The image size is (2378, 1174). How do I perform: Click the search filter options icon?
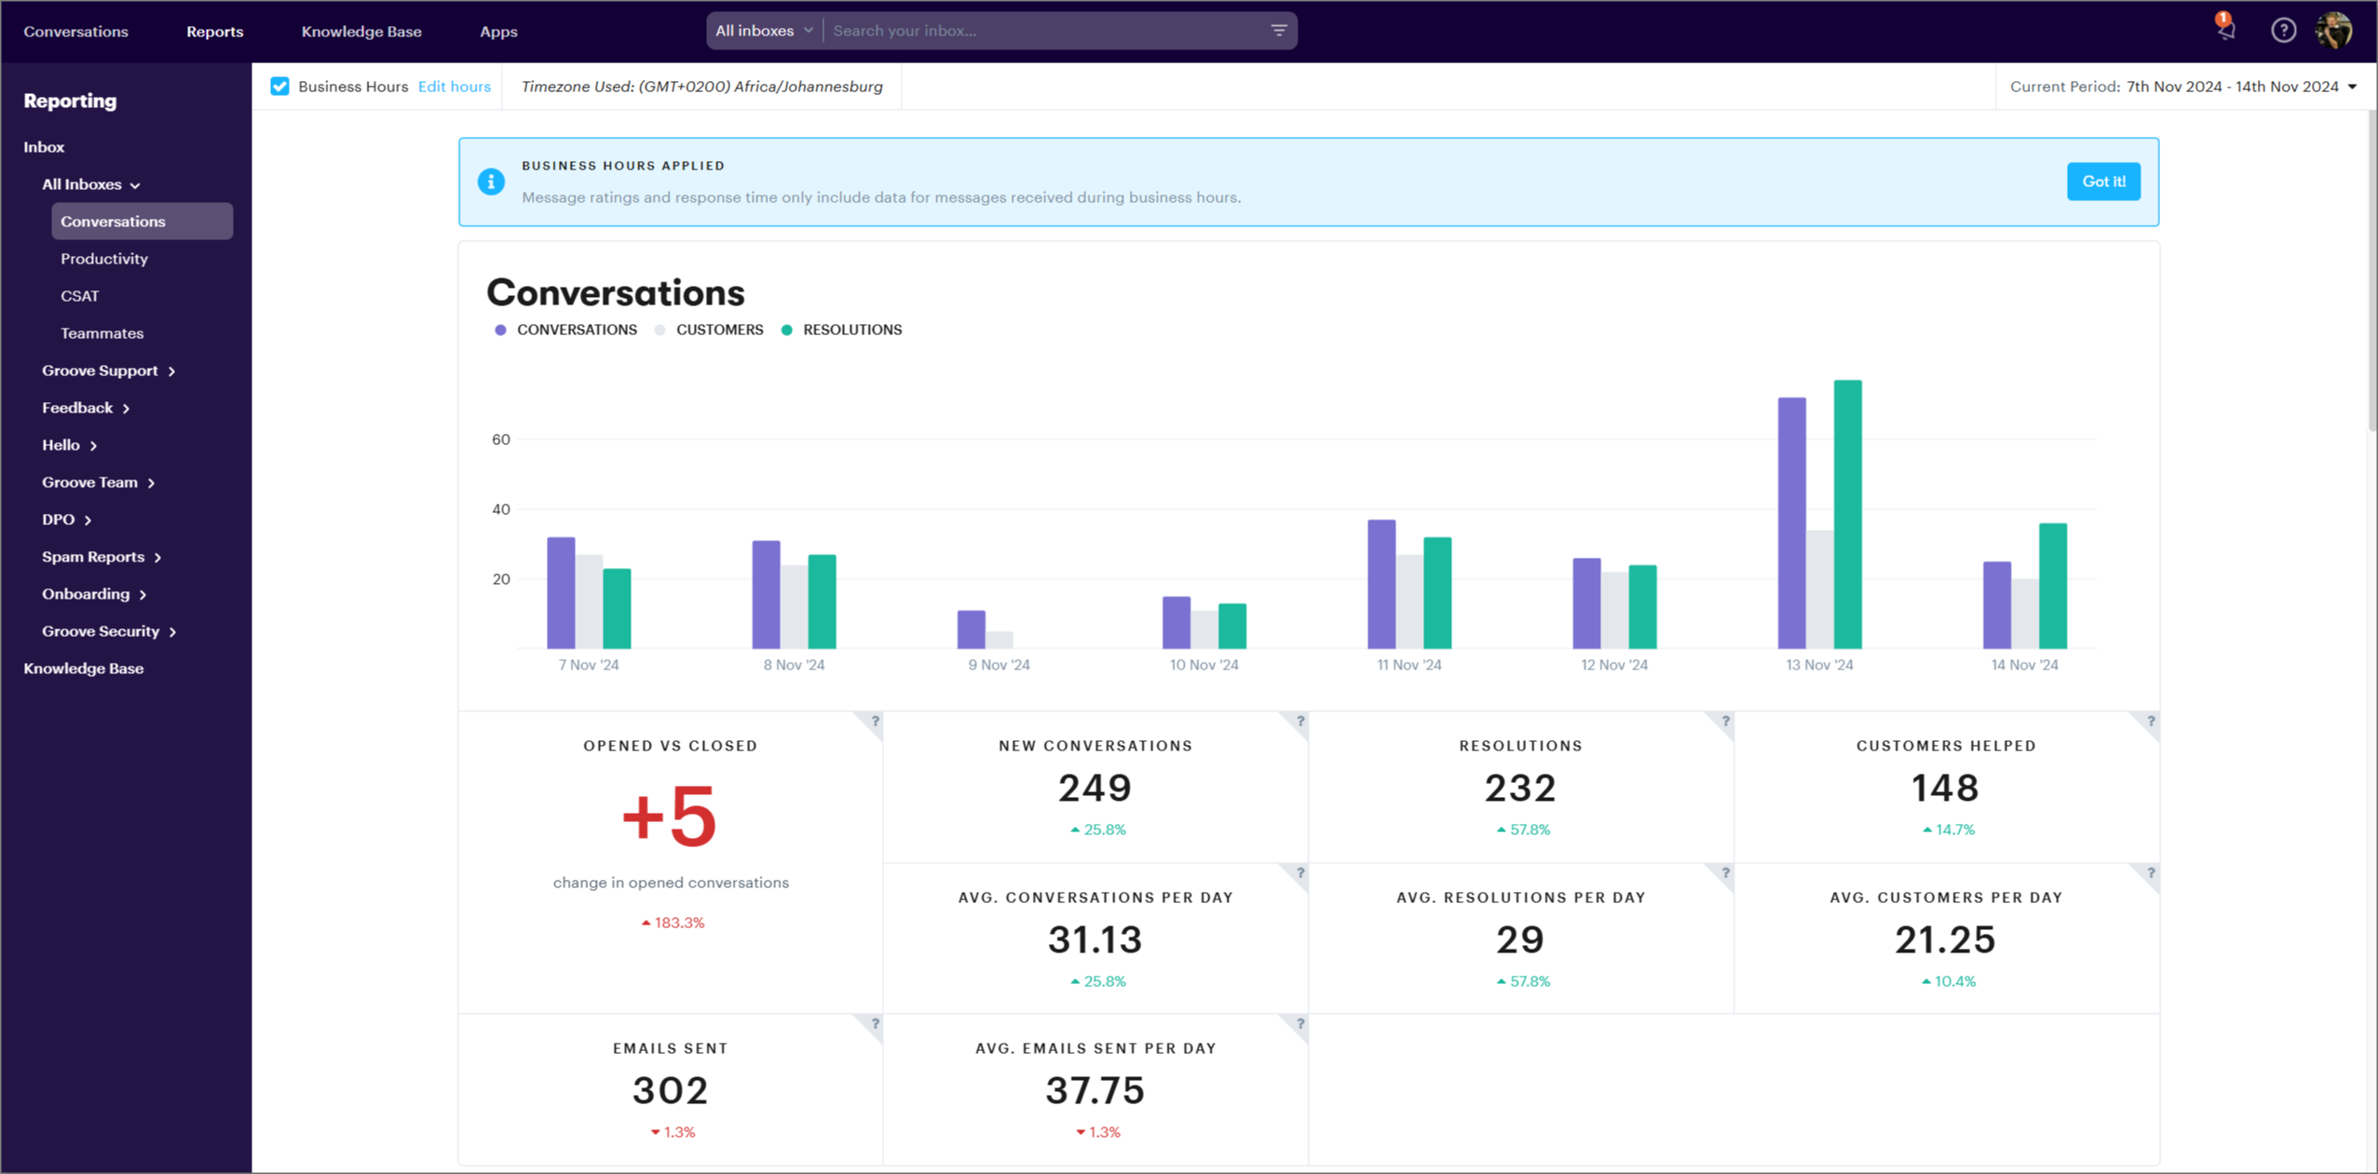pyautogui.click(x=1279, y=31)
